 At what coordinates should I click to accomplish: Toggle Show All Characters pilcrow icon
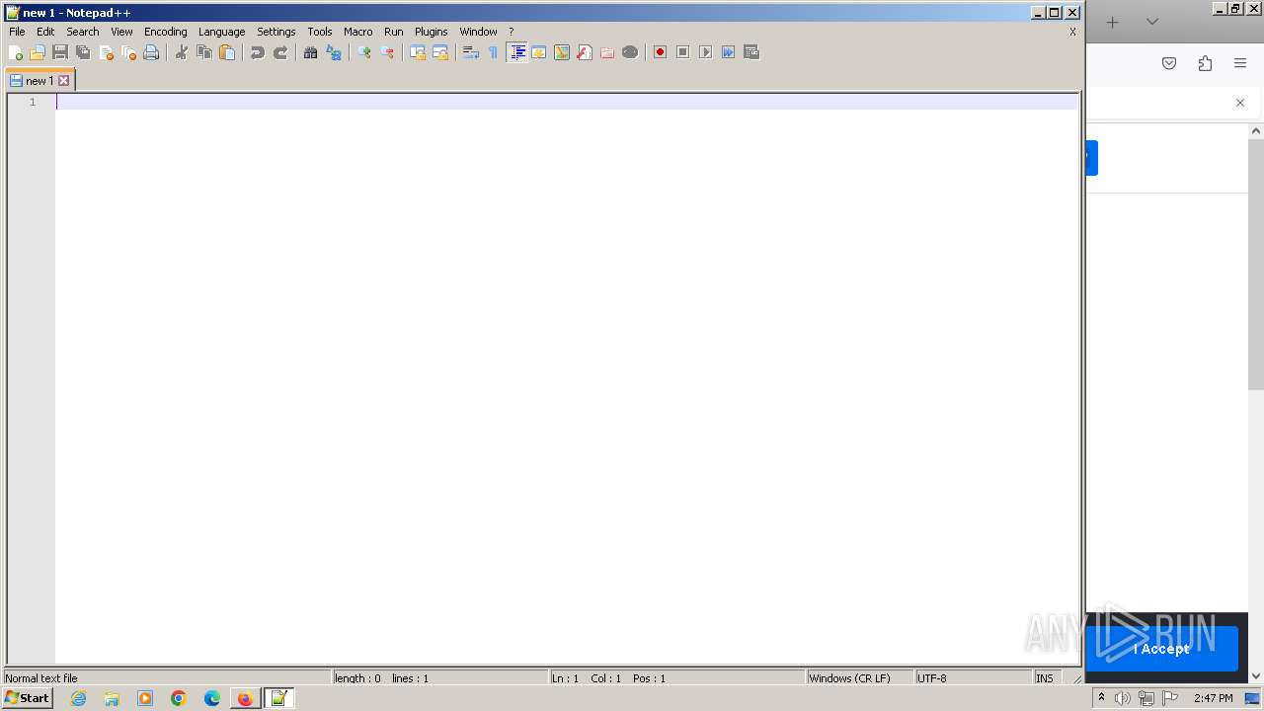(494, 52)
